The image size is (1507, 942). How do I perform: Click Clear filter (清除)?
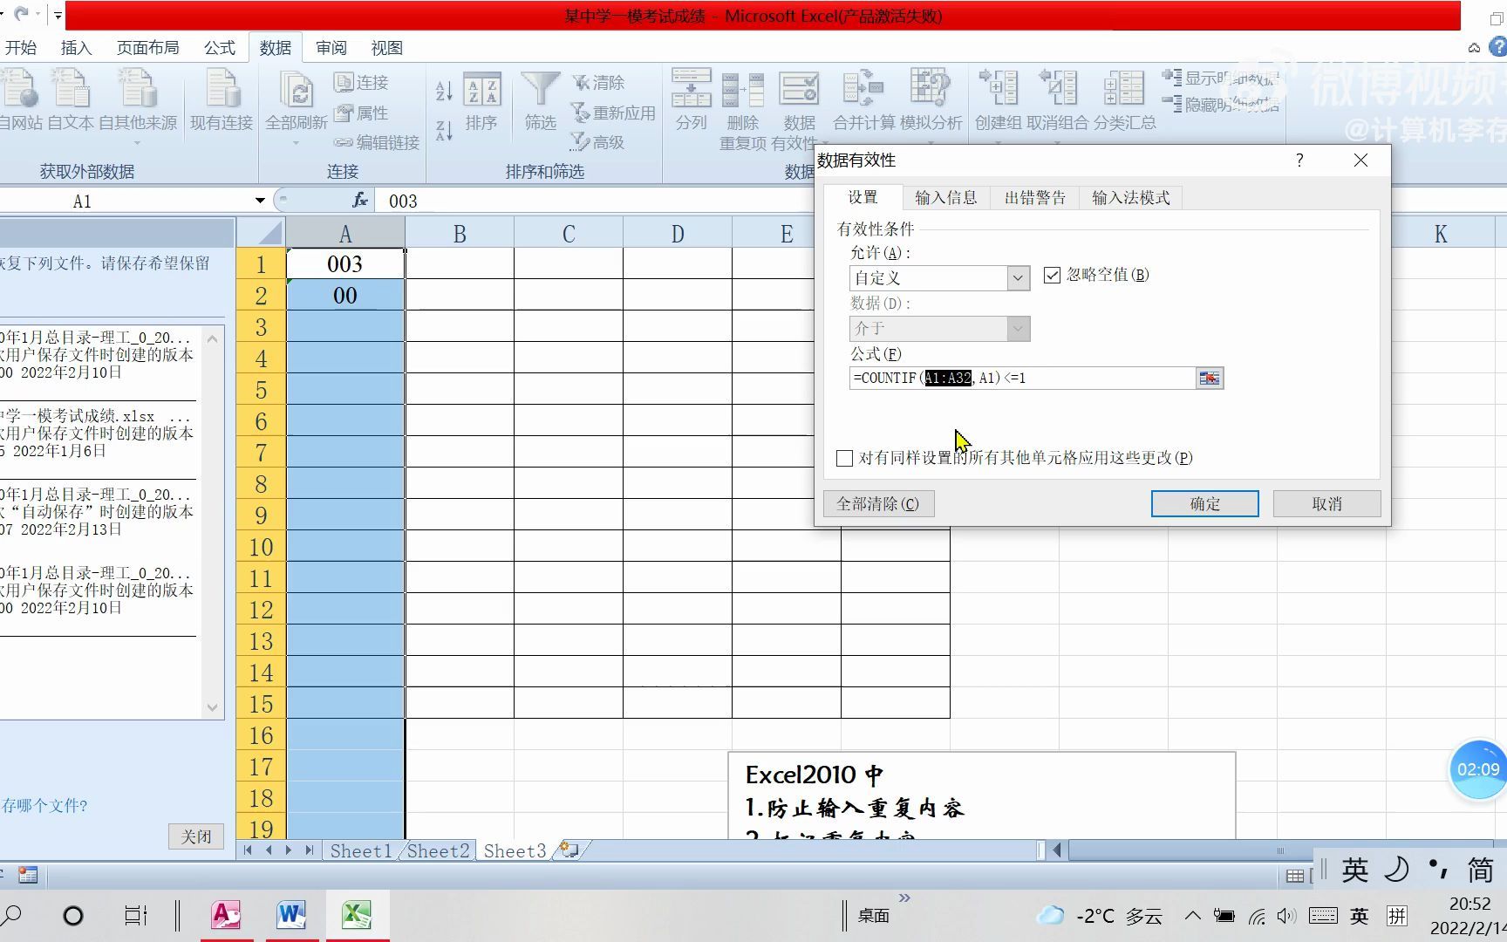[598, 82]
